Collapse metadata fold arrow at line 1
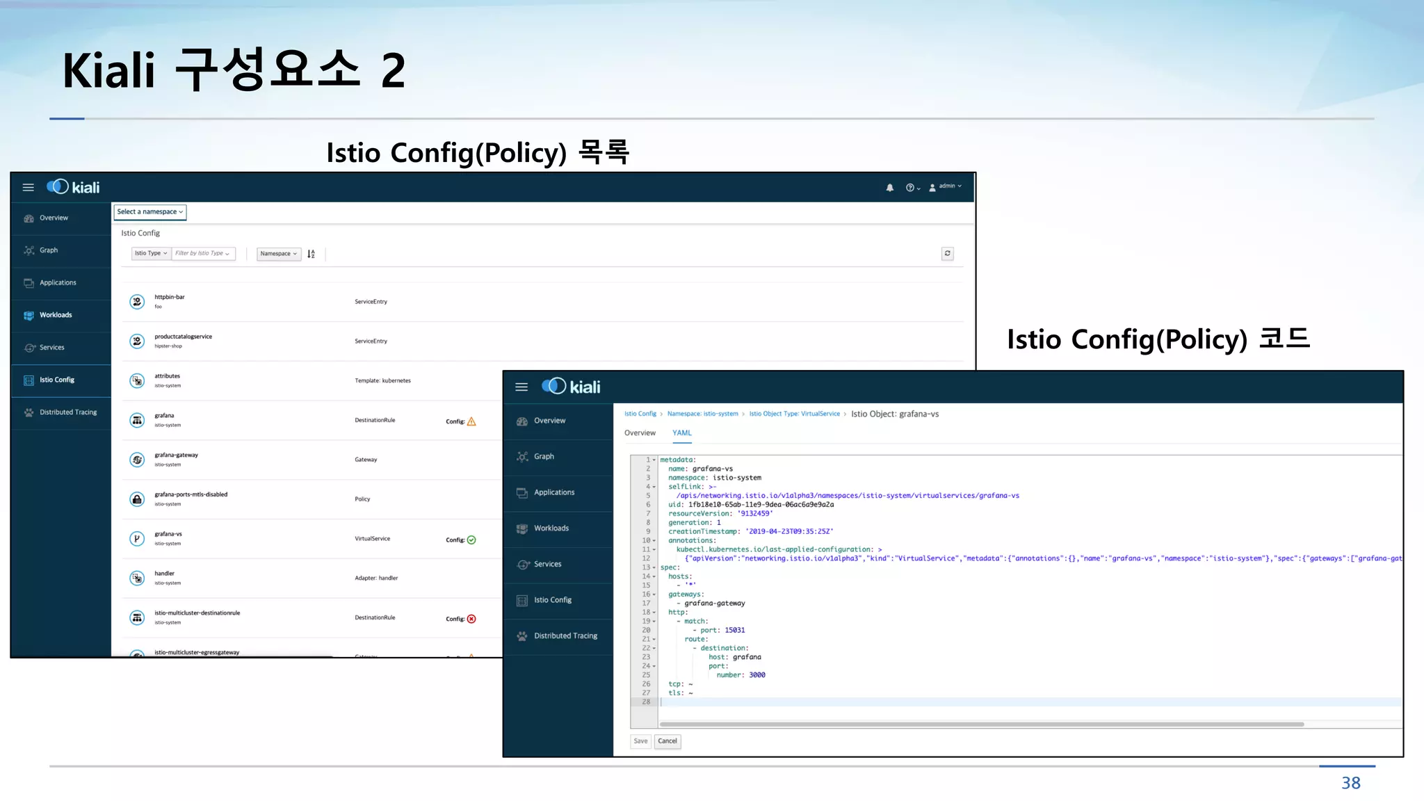1424x801 pixels. [654, 460]
